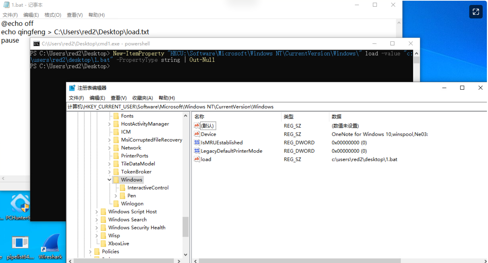The image size is (488, 263).
Task: Collapse the Windows registry key
Action: click(110, 180)
